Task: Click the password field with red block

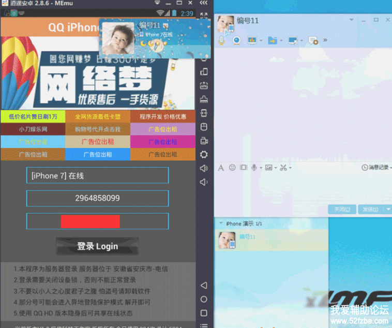Action: point(98,221)
